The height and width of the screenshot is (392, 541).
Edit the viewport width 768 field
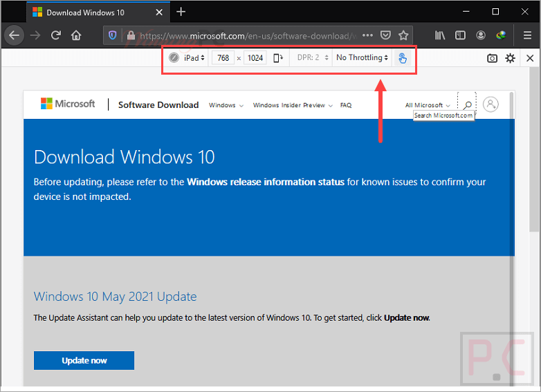tap(223, 58)
